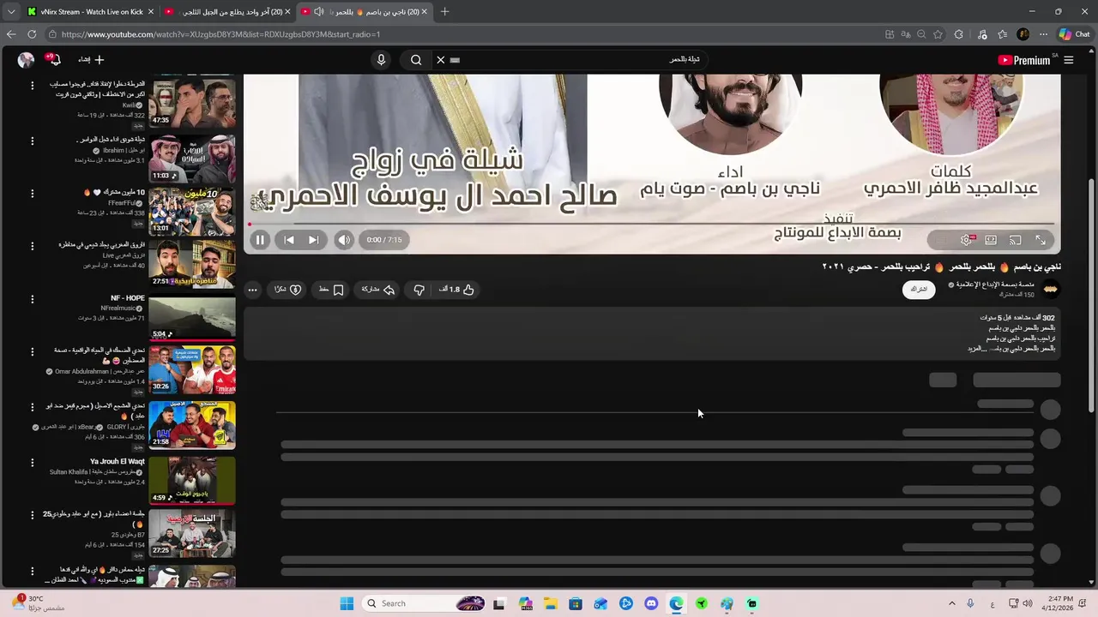Open options menu for the 47:35 video
The height and width of the screenshot is (617, 1098).
point(33,86)
